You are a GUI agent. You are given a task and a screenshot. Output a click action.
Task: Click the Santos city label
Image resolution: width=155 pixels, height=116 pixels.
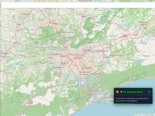(105, 98)
